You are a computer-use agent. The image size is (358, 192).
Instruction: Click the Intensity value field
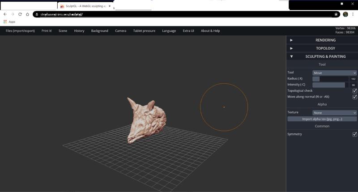353,85
